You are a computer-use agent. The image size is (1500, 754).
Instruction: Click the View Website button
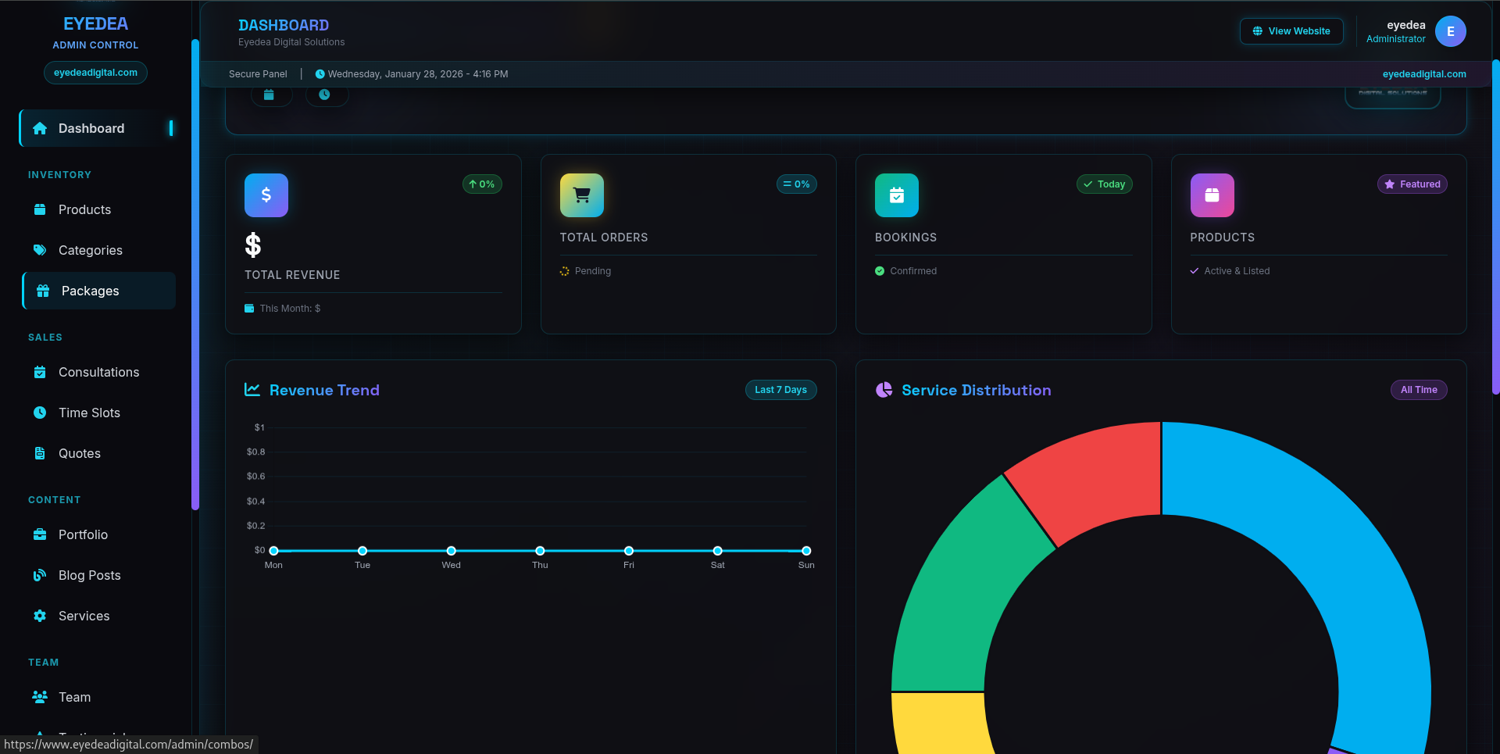(x=1291, y=30)
